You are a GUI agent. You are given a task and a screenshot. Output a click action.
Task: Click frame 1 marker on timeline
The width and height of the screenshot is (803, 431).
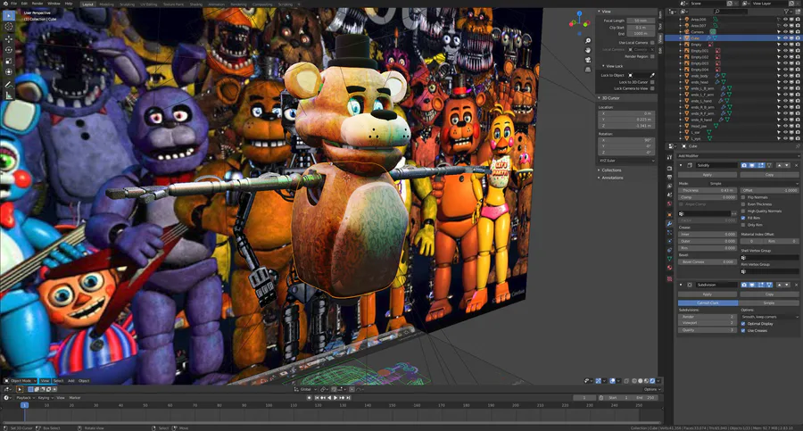24,405
